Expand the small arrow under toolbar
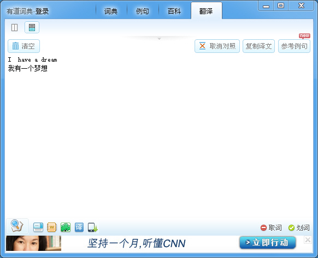318x258 pixels. pyautogui.click(x=159, y=39)
